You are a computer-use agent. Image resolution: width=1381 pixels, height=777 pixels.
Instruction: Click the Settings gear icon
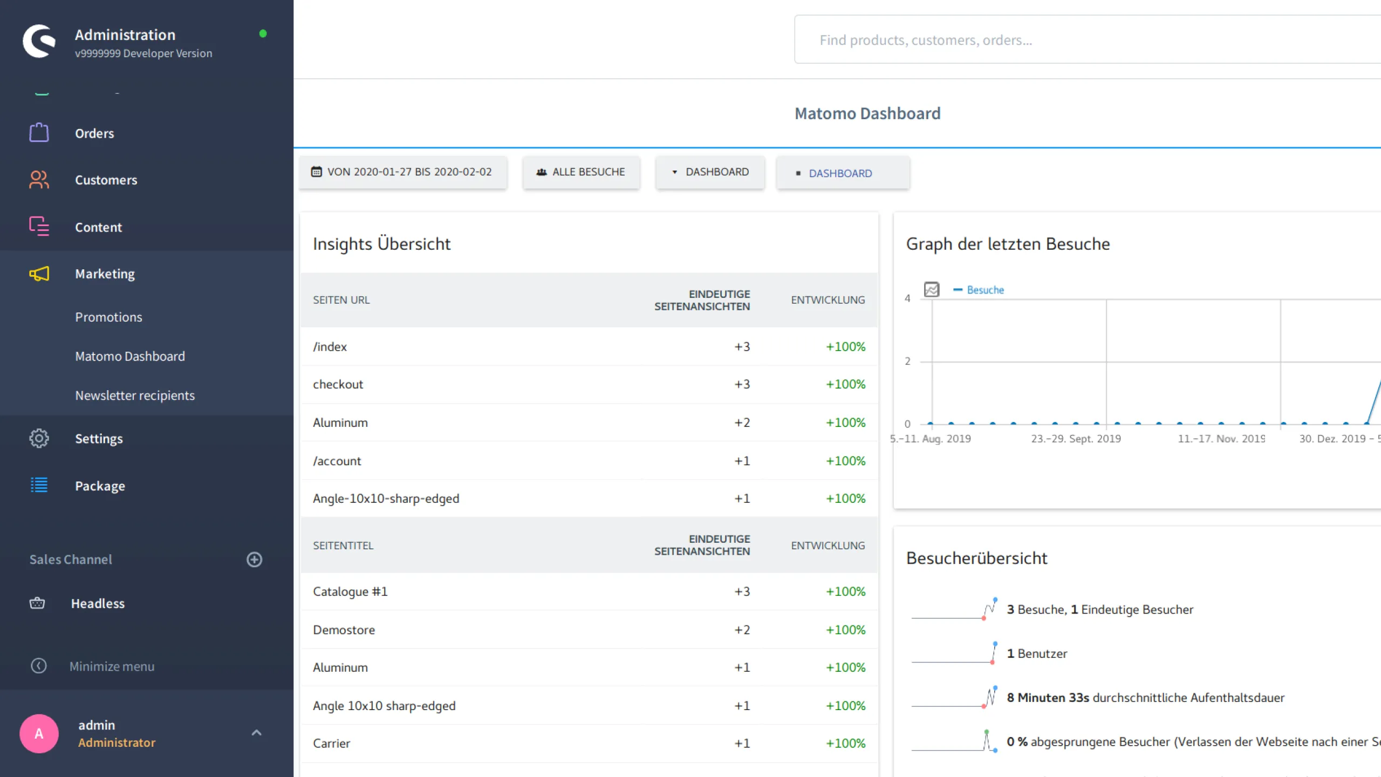tap(39, 438)
